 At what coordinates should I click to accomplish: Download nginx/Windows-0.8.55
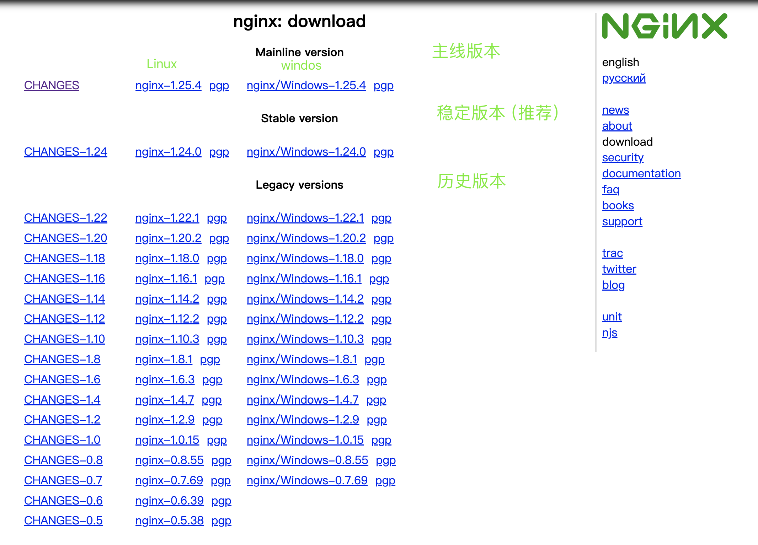coord(308,460)
